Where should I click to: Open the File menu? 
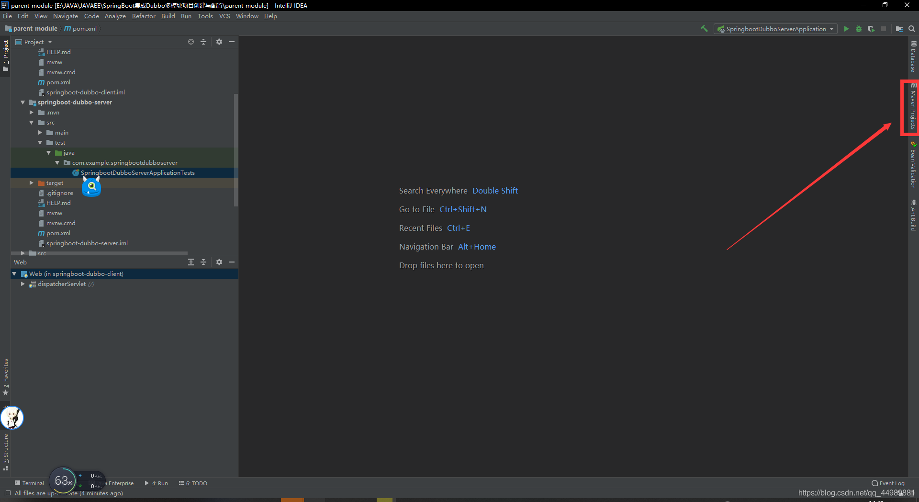(x=7, y=16)
